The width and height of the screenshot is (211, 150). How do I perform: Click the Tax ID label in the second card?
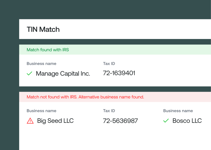[x=109, y=111]
